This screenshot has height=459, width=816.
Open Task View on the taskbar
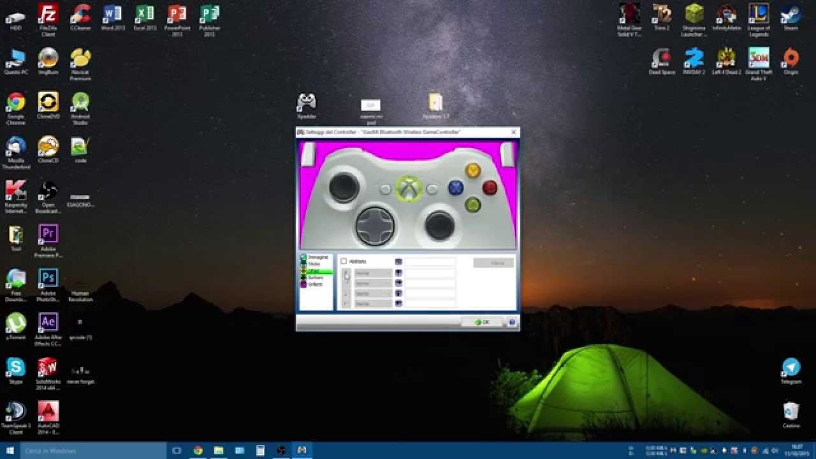point(177,451)
